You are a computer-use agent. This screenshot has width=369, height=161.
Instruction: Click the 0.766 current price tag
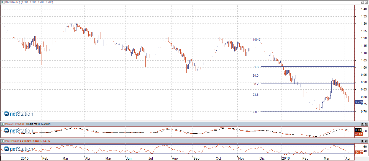[x=359, y=102]
